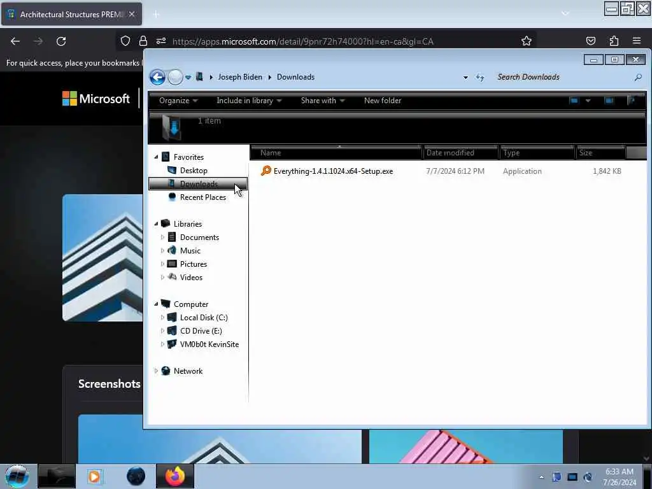Open Firefox extensions puzzle icon
The height and width of the screenshot is (489, 652).
tap(614, 41)
